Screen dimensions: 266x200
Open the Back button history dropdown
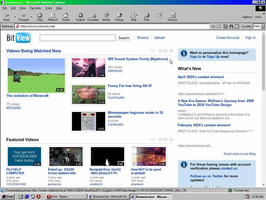pos(15,17)
